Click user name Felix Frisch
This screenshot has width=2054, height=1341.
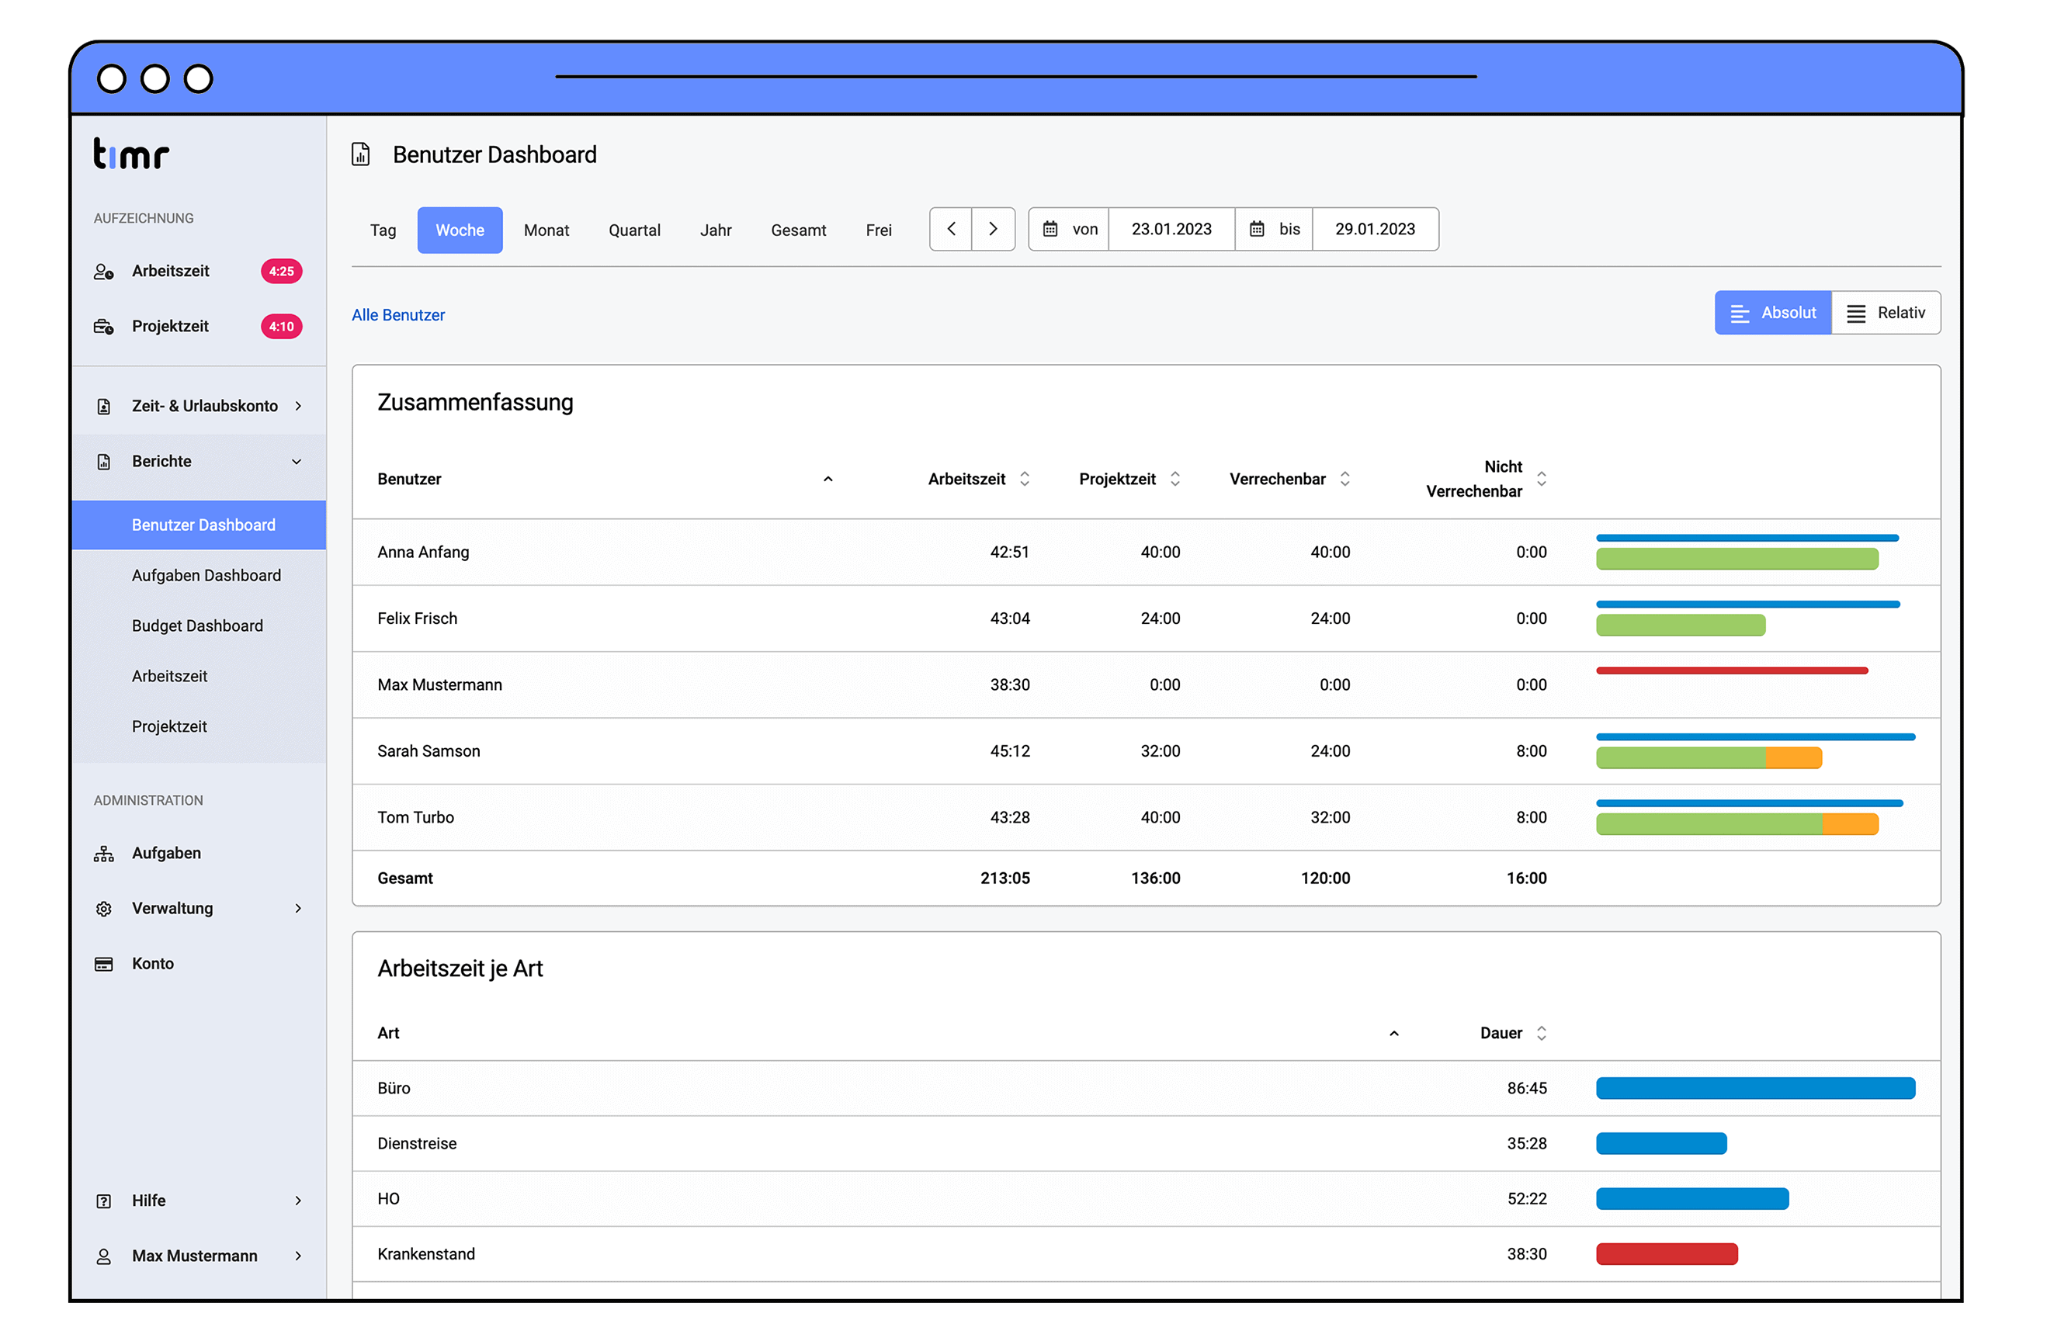point(418,619)
